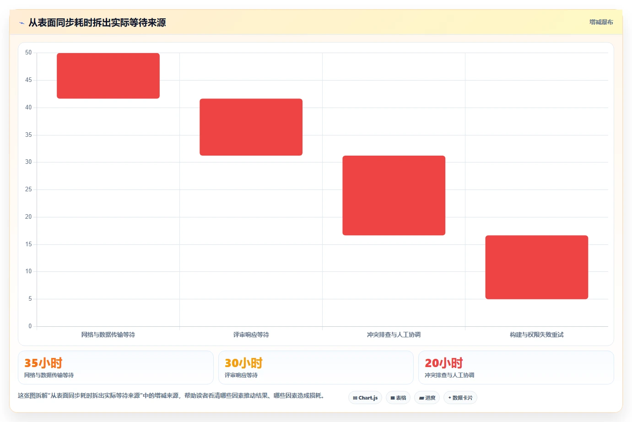Click the 20小时 stat card value

(x=443, y=363)
